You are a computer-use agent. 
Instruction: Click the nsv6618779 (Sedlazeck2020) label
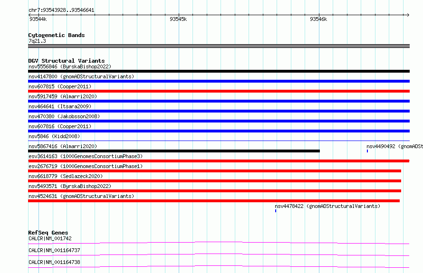[x=66, y=176]
